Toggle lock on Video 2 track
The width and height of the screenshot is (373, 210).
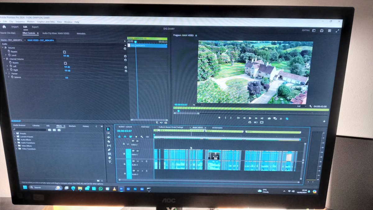click(x=124, y=144)
